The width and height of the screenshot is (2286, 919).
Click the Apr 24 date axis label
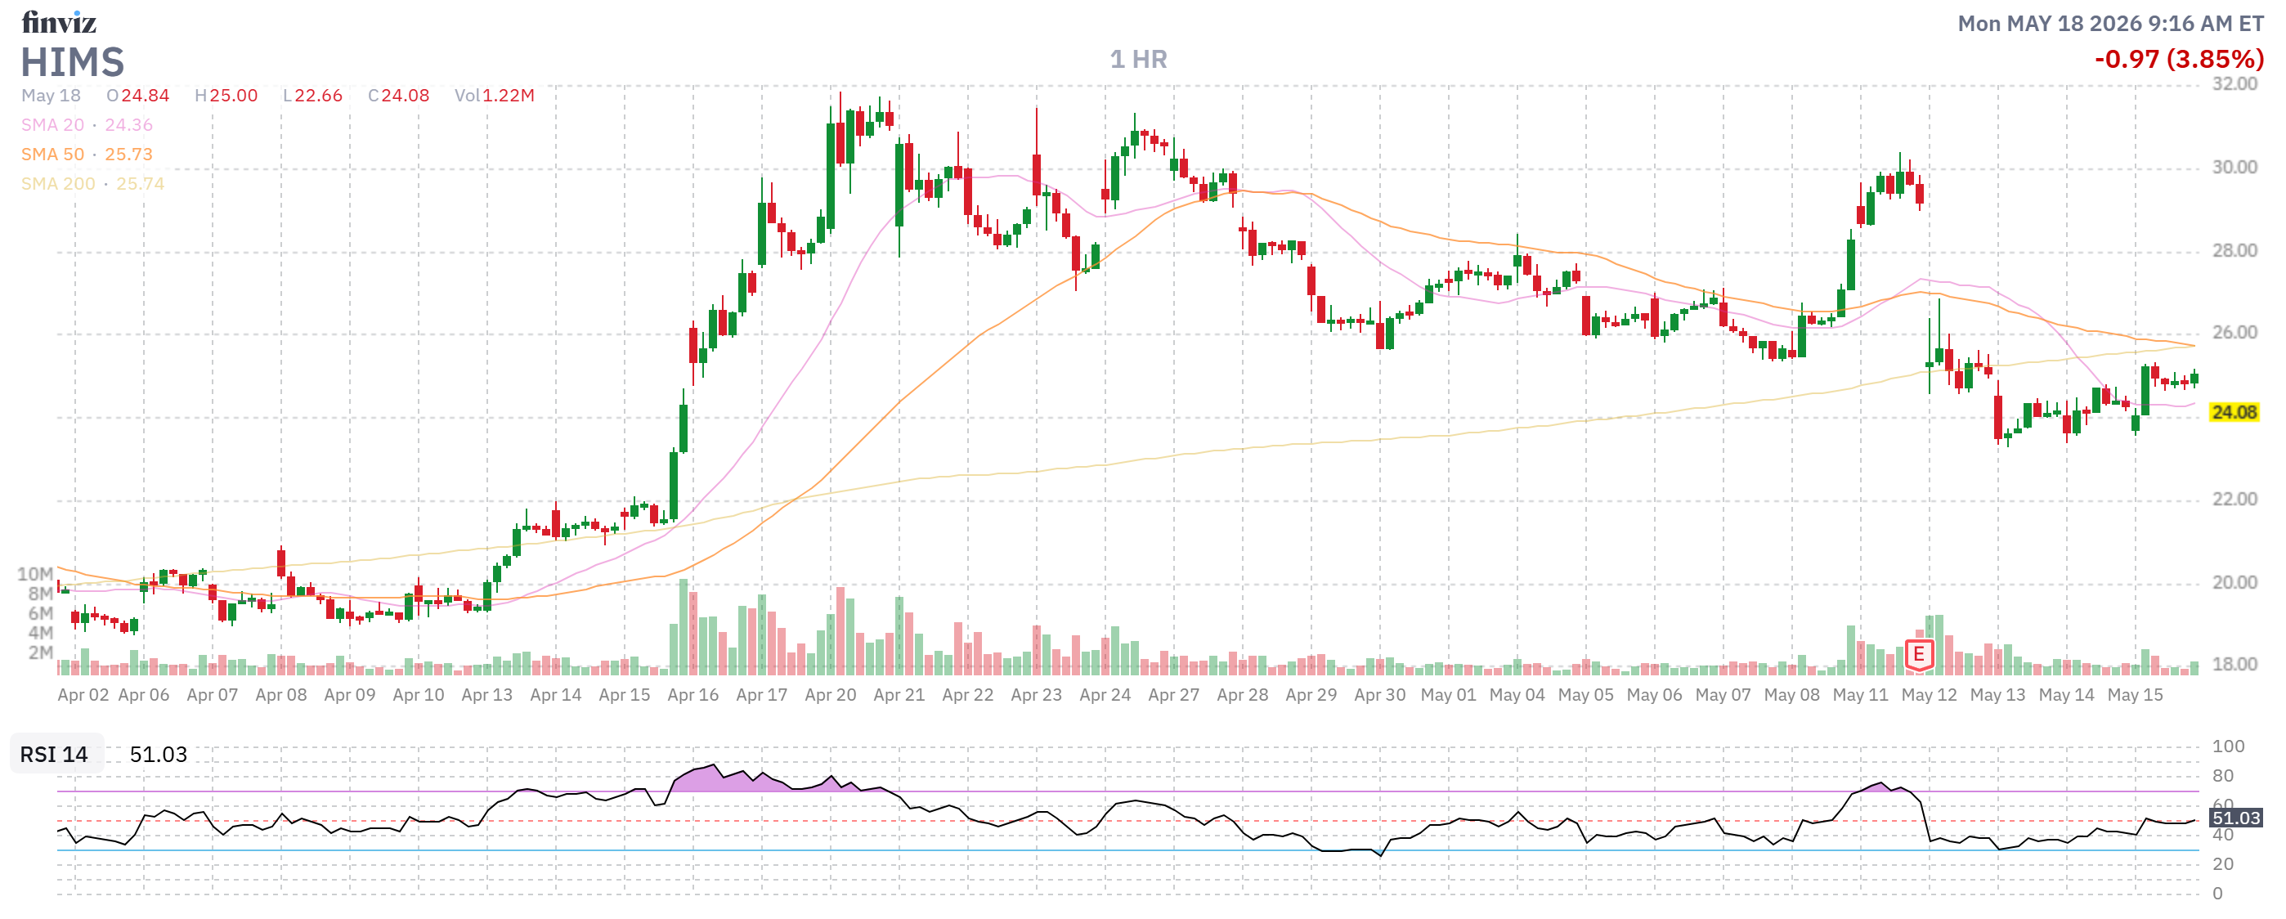click(x=1105, y=695)
